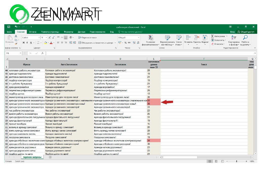Click the Общий доступ share button
The image size is (259, 194).
246,32
